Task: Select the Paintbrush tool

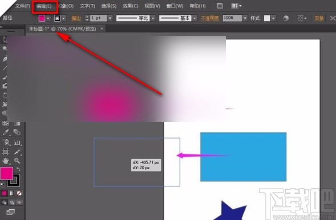Action: click(x=5, y=77)
